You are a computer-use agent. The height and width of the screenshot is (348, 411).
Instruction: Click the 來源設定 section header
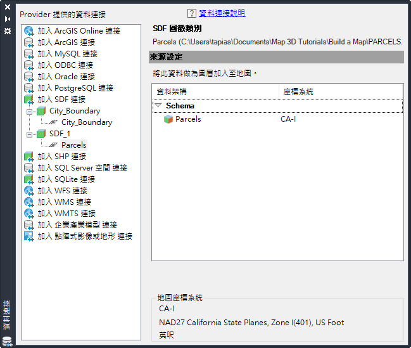[x=276, y=57]
